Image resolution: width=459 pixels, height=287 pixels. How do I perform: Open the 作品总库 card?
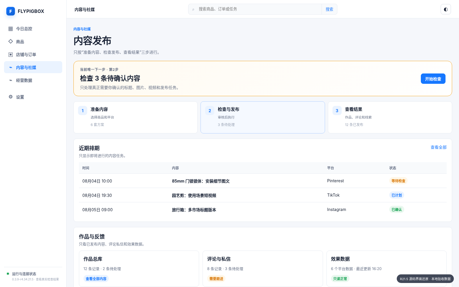[x=139, y=268]
